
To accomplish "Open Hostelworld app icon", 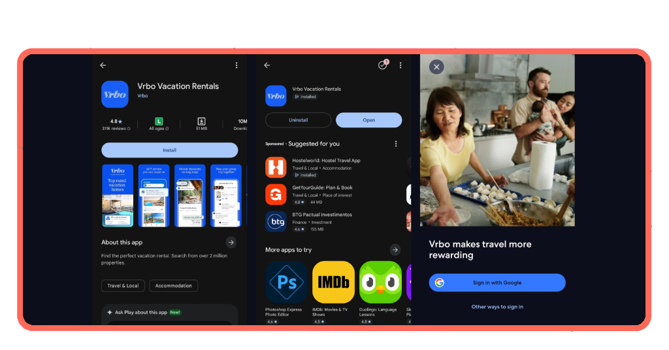I will click(276, 167).
